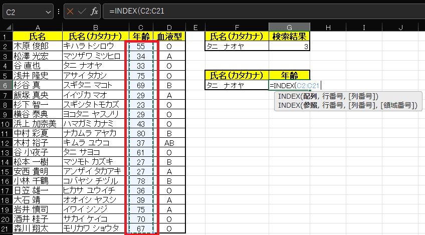425x235 pixels.
Task: Expand the Name Box dropdown arrow
Action: point(49,11)
